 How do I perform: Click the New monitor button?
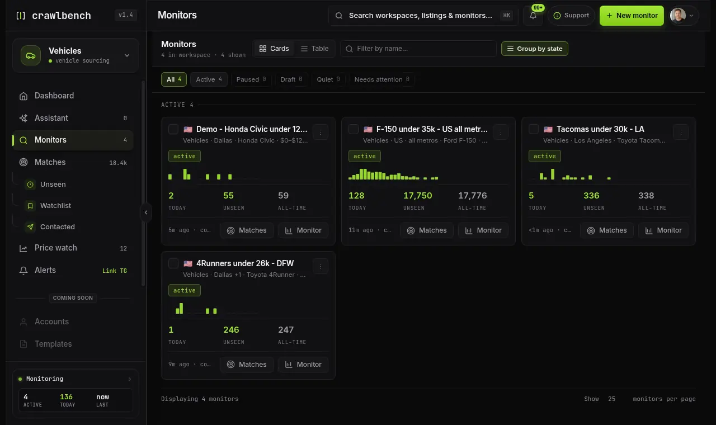click(632, 16)
